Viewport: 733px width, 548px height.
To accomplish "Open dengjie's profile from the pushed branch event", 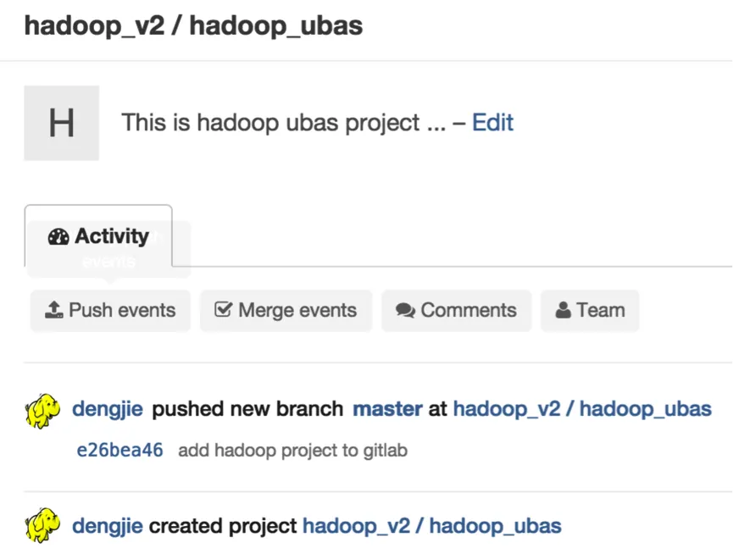I will (108, 410).
